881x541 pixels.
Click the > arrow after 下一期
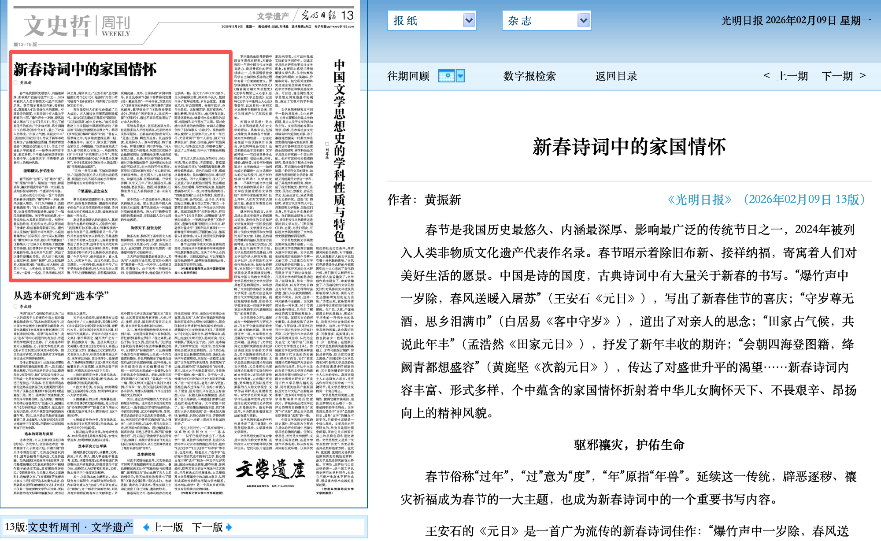(862, 76)
